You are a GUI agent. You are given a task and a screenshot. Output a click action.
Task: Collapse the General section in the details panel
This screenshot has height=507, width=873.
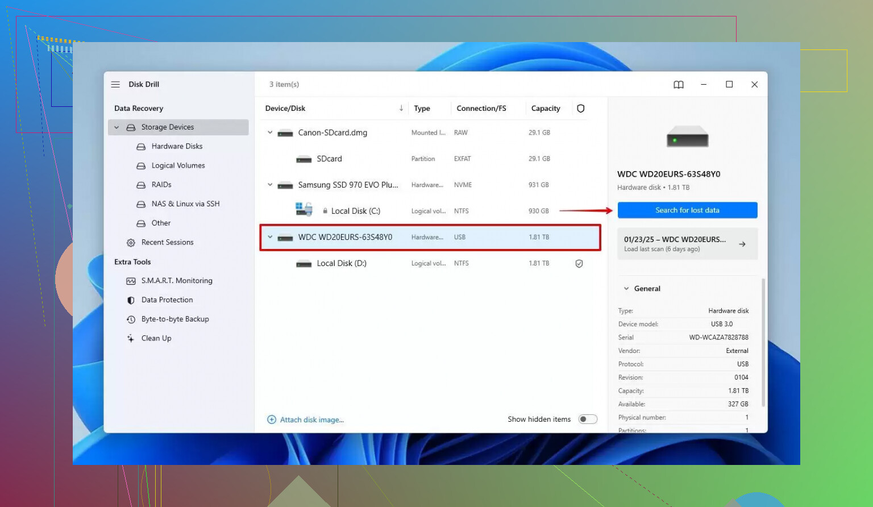click(626, 288)
